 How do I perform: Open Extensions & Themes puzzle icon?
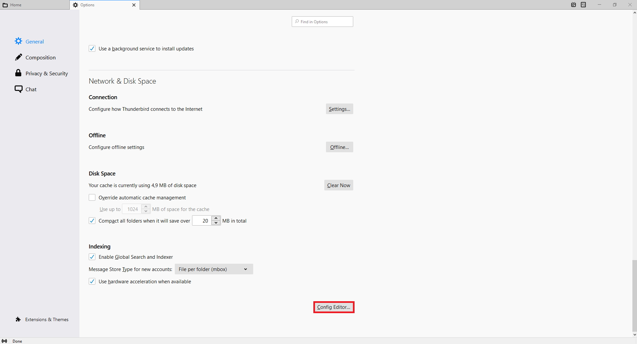[x=18, y=319]
